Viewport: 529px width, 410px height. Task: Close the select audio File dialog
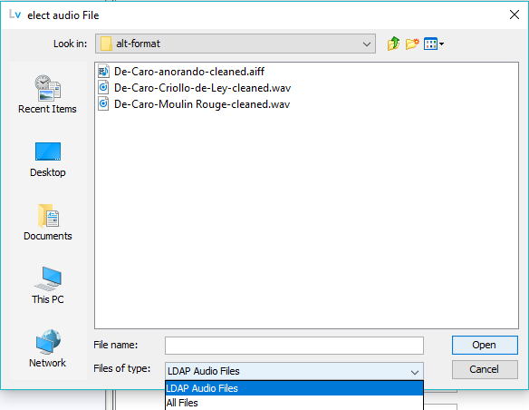pos(515,15)
